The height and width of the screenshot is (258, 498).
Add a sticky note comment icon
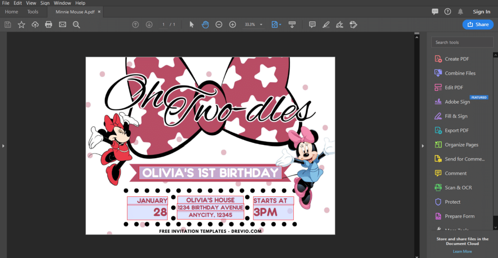312,24
